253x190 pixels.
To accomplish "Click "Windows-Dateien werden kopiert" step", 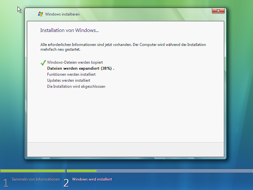I will click(x=75, y=62).
